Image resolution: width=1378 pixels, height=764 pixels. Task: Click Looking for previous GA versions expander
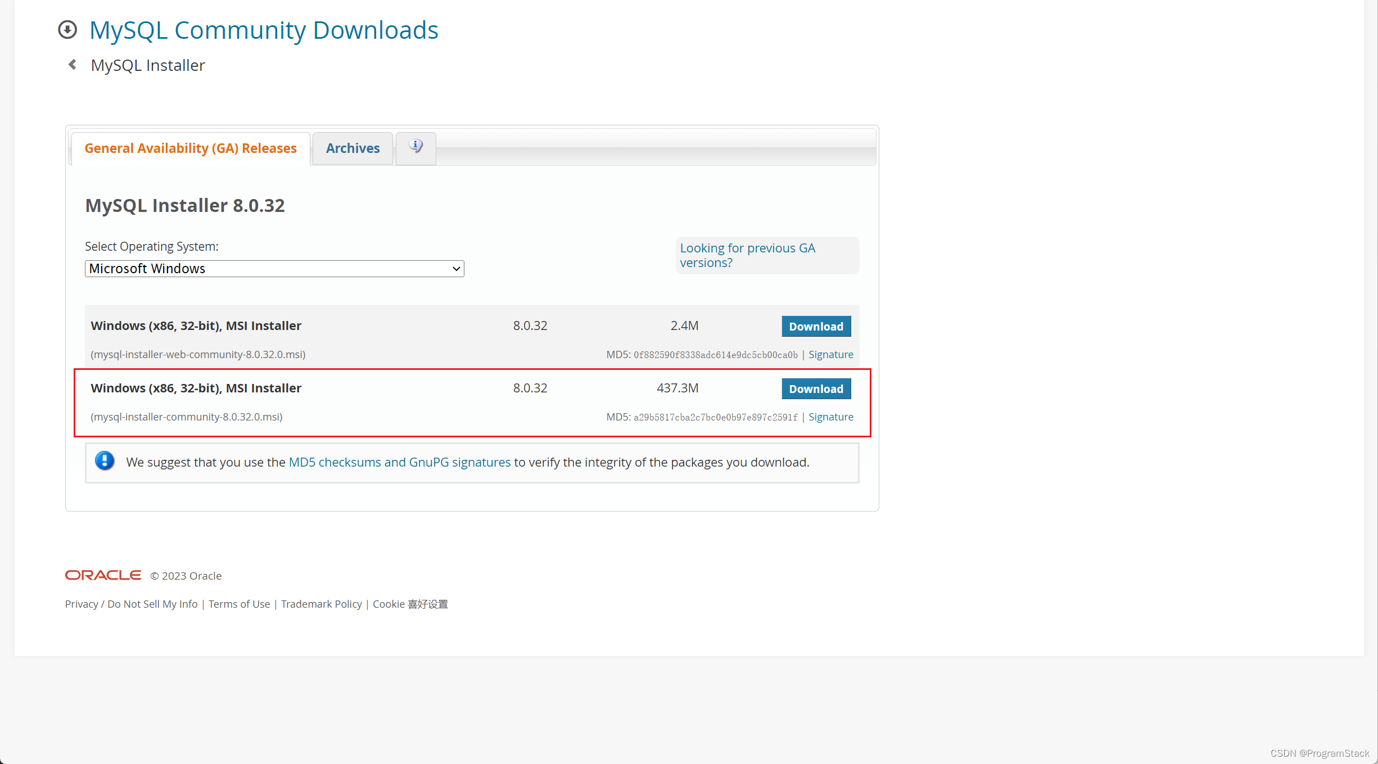click(x=748, y=254)
